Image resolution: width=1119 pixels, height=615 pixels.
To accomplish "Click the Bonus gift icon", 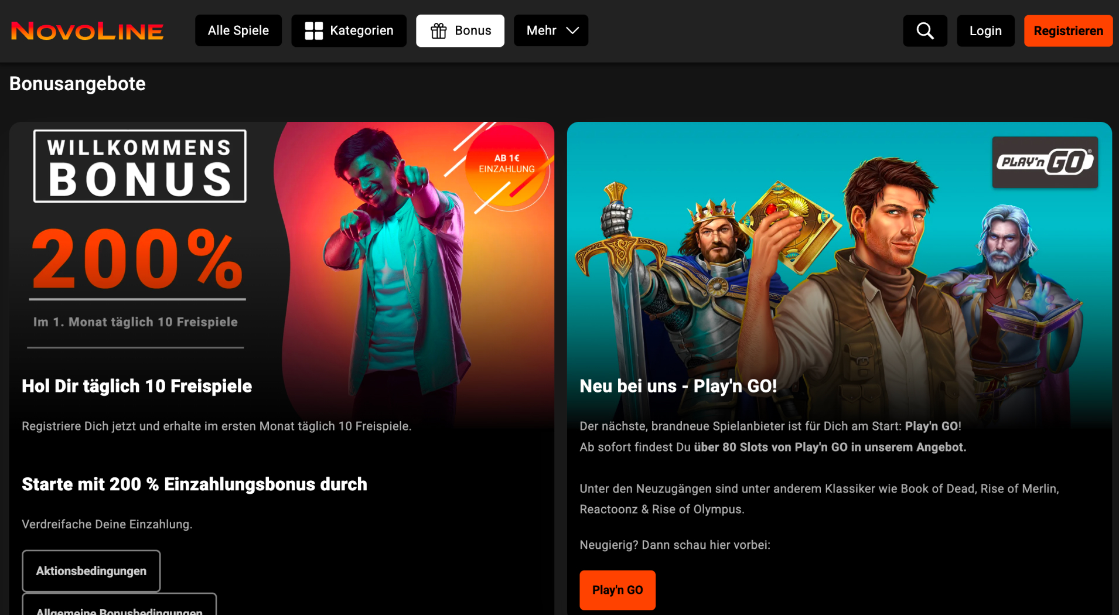I will click(439, 30).
